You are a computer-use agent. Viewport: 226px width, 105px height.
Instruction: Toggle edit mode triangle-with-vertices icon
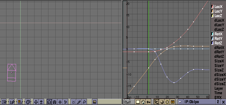74,102
